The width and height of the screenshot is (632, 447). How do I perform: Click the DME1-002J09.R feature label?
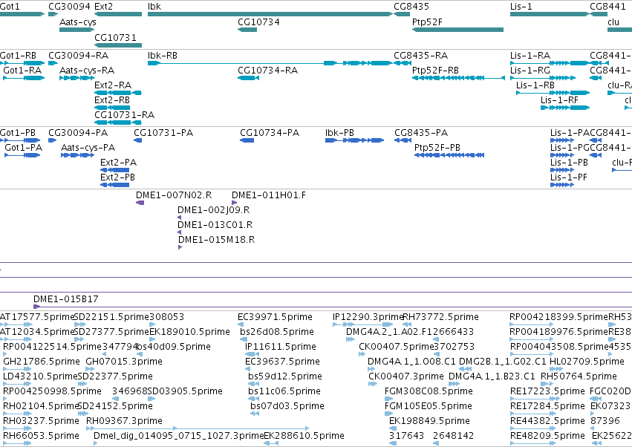[214, 210]
